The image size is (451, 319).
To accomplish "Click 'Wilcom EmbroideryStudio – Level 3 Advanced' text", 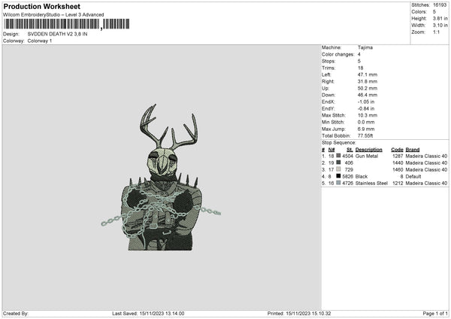I will pyautogui.click(x=53, y=15).
